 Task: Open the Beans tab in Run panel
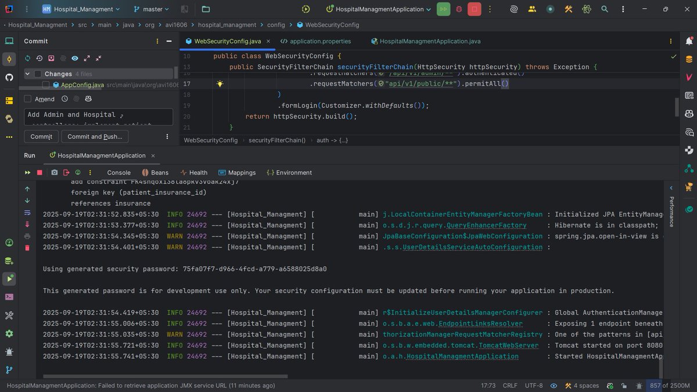coord(155,173)
